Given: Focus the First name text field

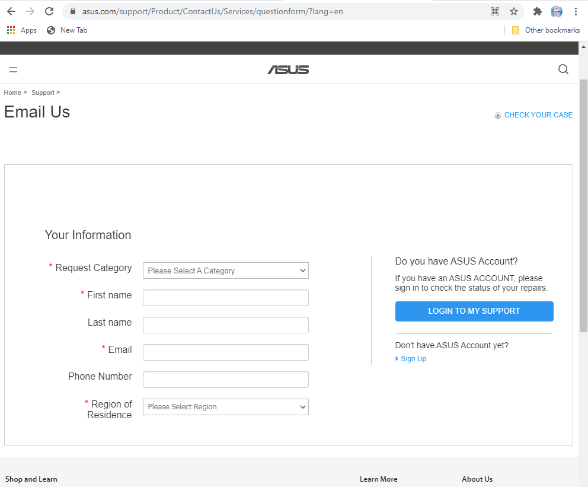Looking at the screenshot, I should pos(225,298).
